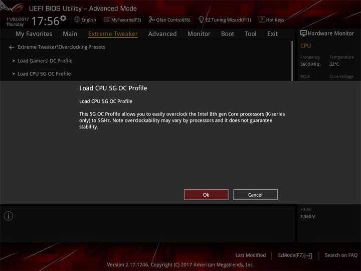Dismiss dialog with Cancel button
The width and height of the screenshot is (361, 271).
tap(255, 195)
